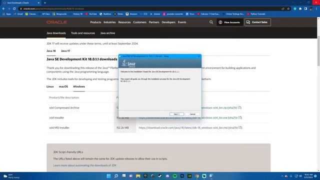Open the Developers menu
This screenshot has width=320, height=180.
[168, 22]
